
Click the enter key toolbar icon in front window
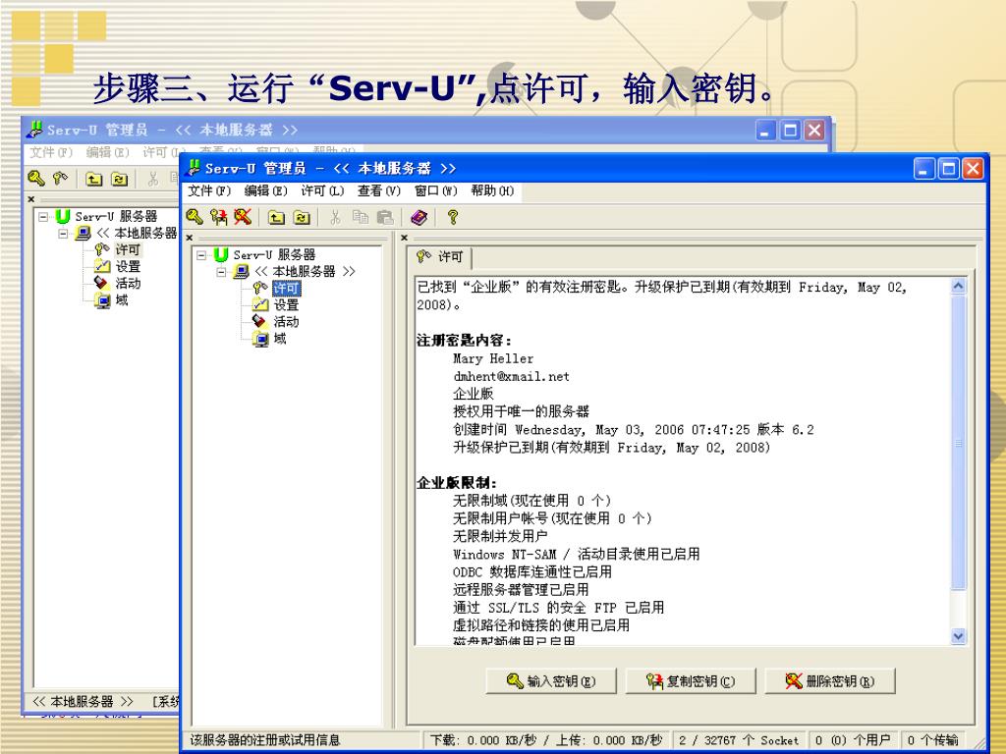(195, 217)
